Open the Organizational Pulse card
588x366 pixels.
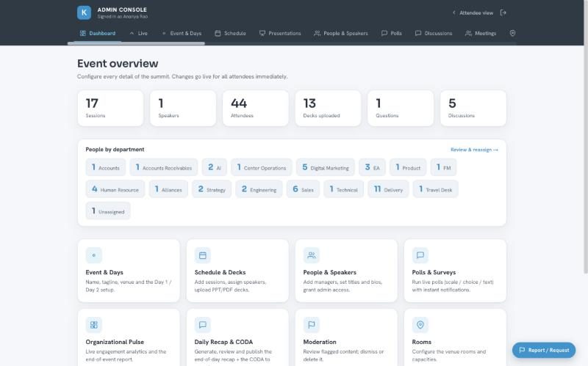coord(129,337)
